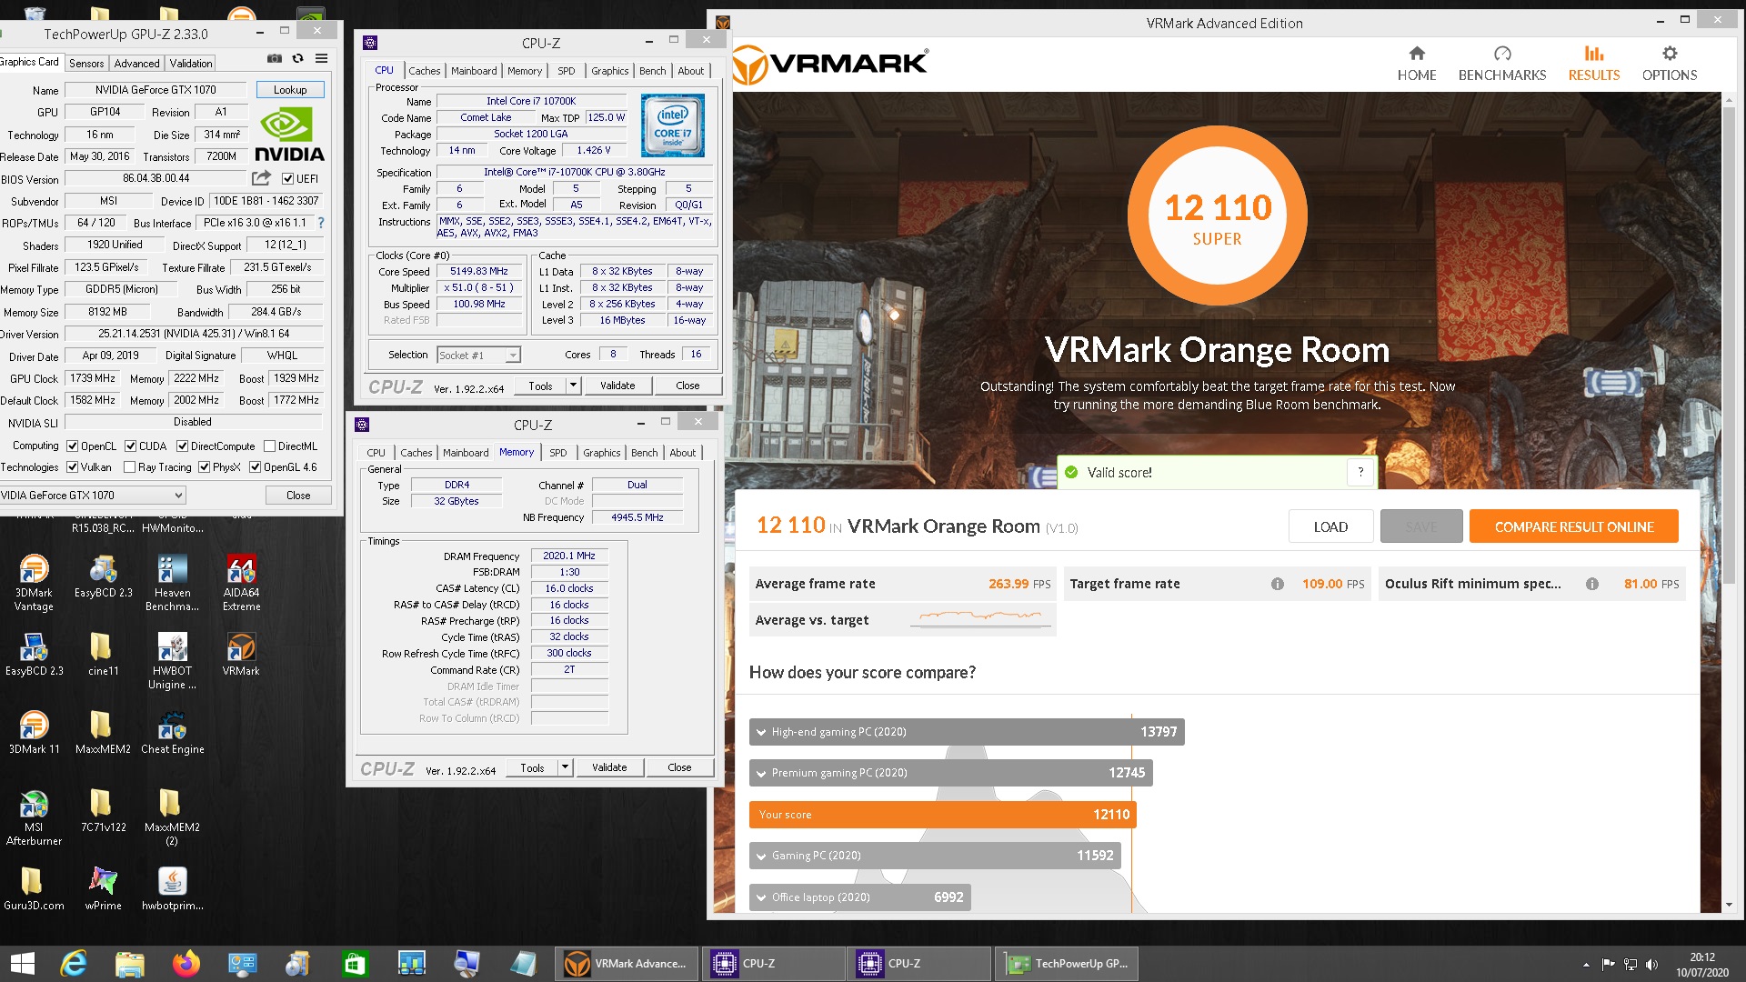
Task: Open Tools dropdown arrow in top CPU-Z
Action: (573, 386)
